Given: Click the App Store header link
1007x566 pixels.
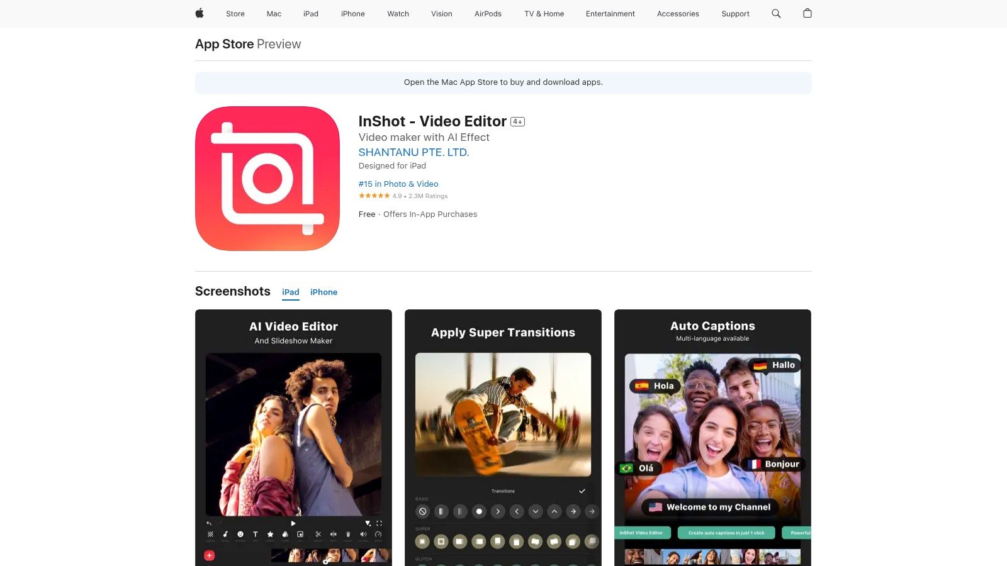Looking at the screenshot, I should 225,44.
